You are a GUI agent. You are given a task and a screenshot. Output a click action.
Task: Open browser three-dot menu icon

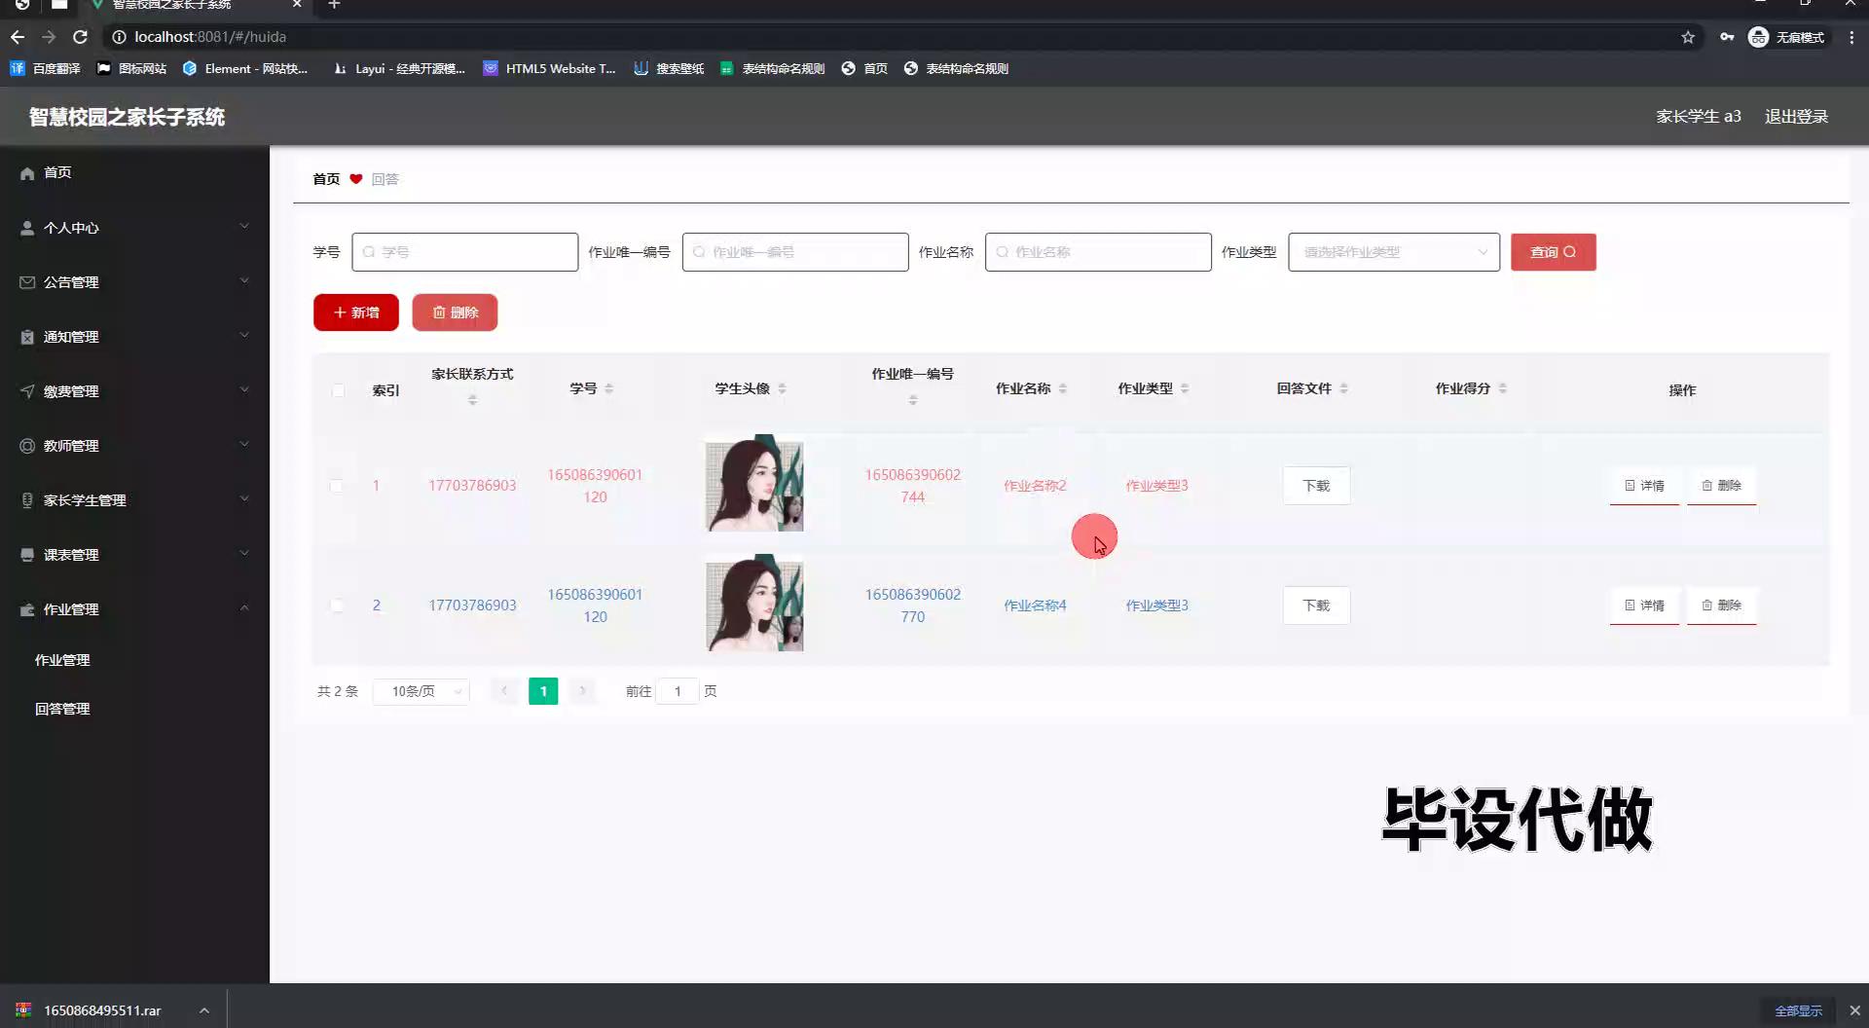[1851, 37]
